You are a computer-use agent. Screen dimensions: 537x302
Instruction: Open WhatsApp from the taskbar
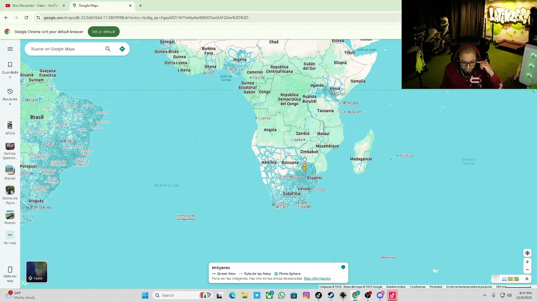(x=281, y=295)
